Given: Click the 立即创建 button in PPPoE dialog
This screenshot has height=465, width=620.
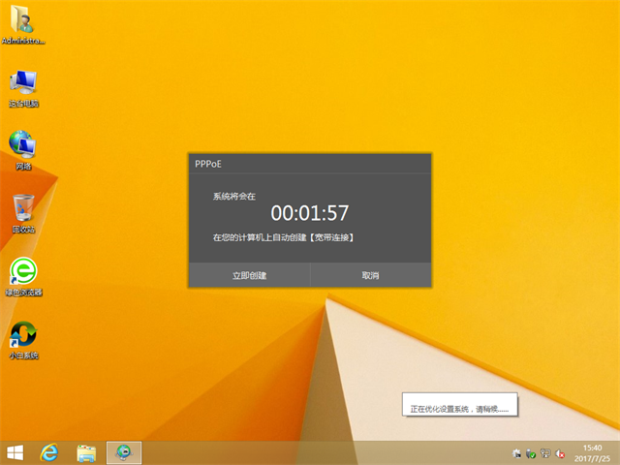Looking at the screenshot, I should [250, 275].
